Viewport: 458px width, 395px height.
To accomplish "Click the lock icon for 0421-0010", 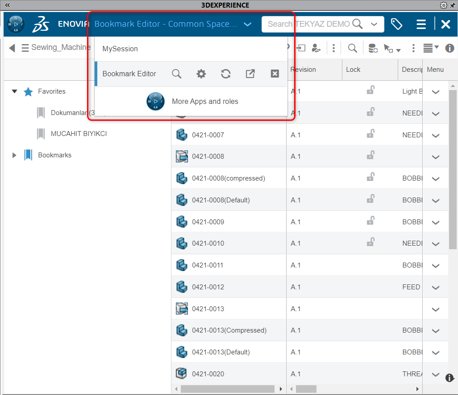I will click(371, 243).
